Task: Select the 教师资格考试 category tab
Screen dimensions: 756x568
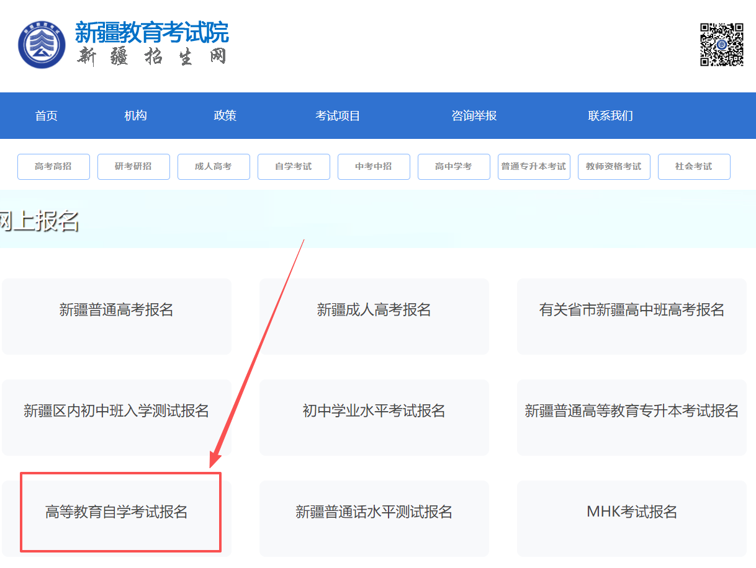Action: [614, 166]
